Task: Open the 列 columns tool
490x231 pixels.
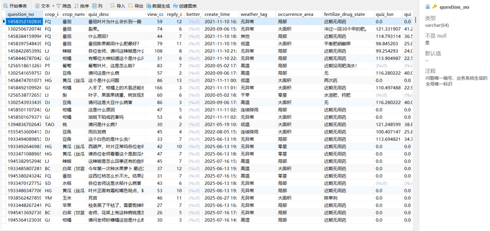Action: [x=97, y=6]
